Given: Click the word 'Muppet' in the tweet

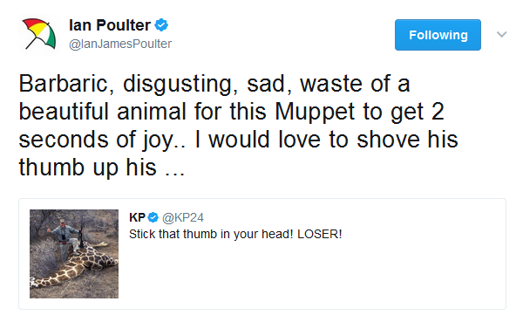Looking at the screenshot, I should click(x=315, y=112).
